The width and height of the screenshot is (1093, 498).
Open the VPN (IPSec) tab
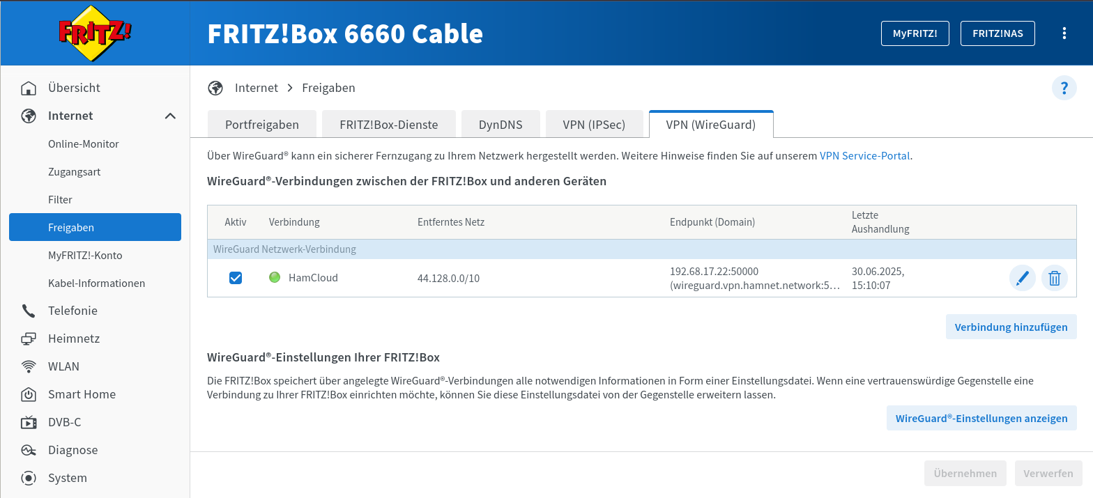[595, 125]
